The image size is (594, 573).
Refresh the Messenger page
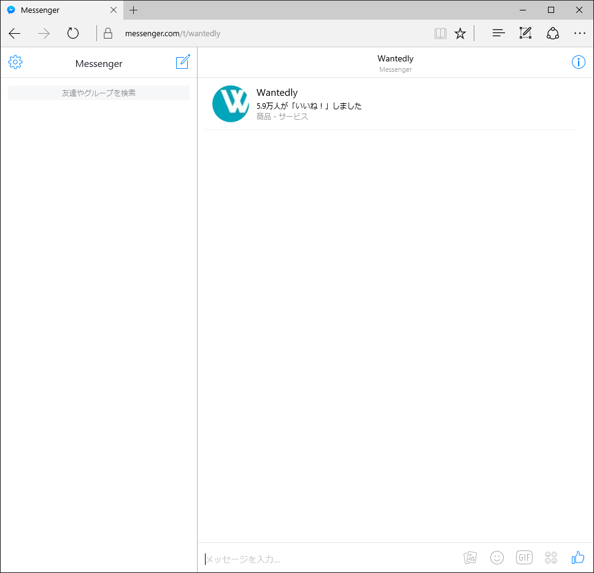coord(73,33)
